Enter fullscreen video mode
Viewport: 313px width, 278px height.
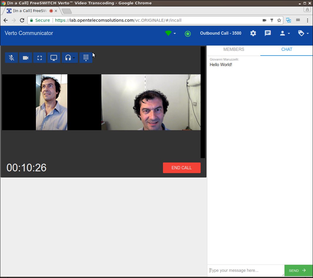40,58
